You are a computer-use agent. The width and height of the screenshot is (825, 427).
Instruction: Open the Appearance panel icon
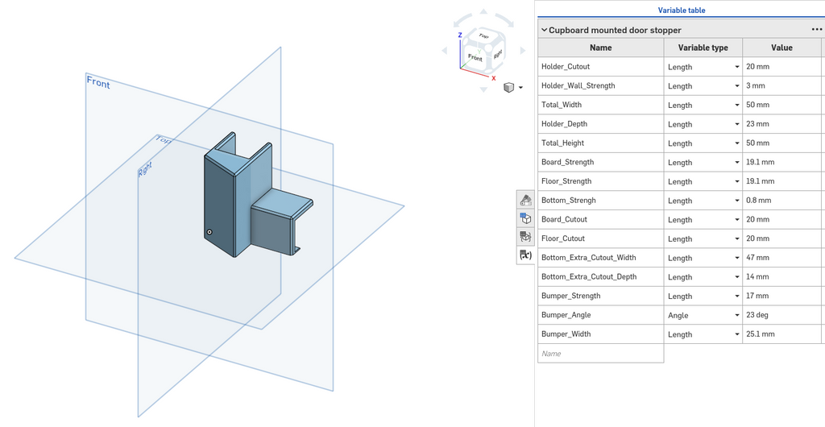(525, 200)
